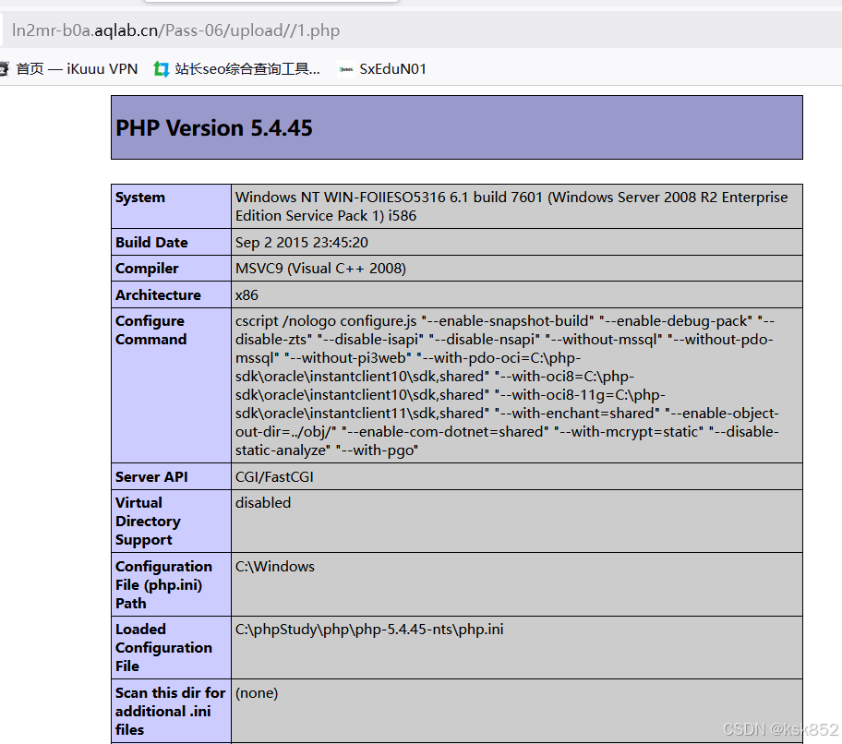Select the Configure Command label
Viewport: 842px width, 744px height.
tap(150, 330)
